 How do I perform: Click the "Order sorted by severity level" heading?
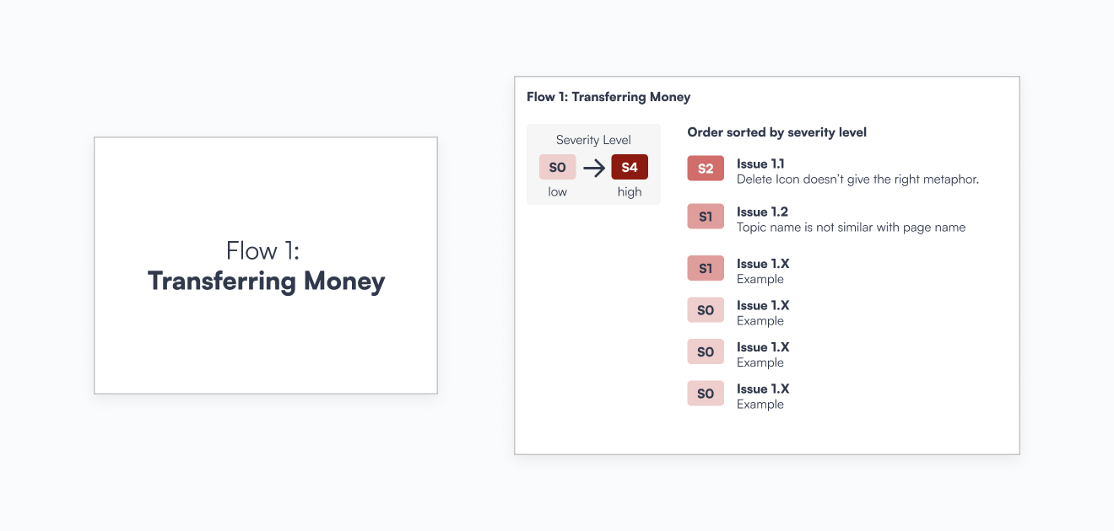(776, 132)
